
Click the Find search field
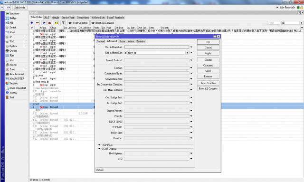point(274,23)
